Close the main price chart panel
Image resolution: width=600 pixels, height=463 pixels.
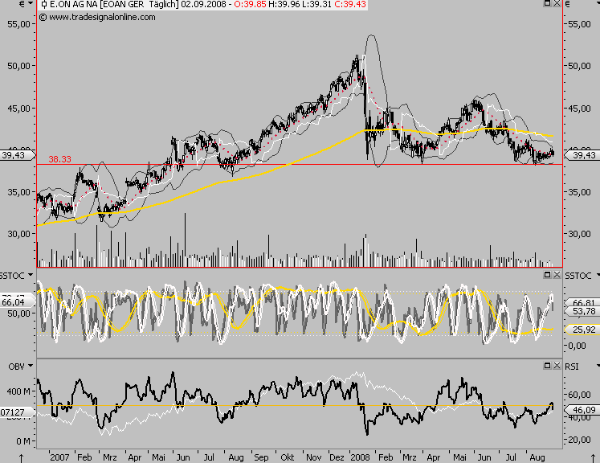pos(557,3)
